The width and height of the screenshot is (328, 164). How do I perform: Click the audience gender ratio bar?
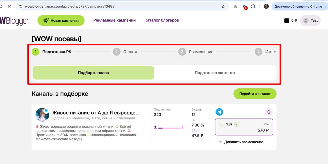coord(169,127)
